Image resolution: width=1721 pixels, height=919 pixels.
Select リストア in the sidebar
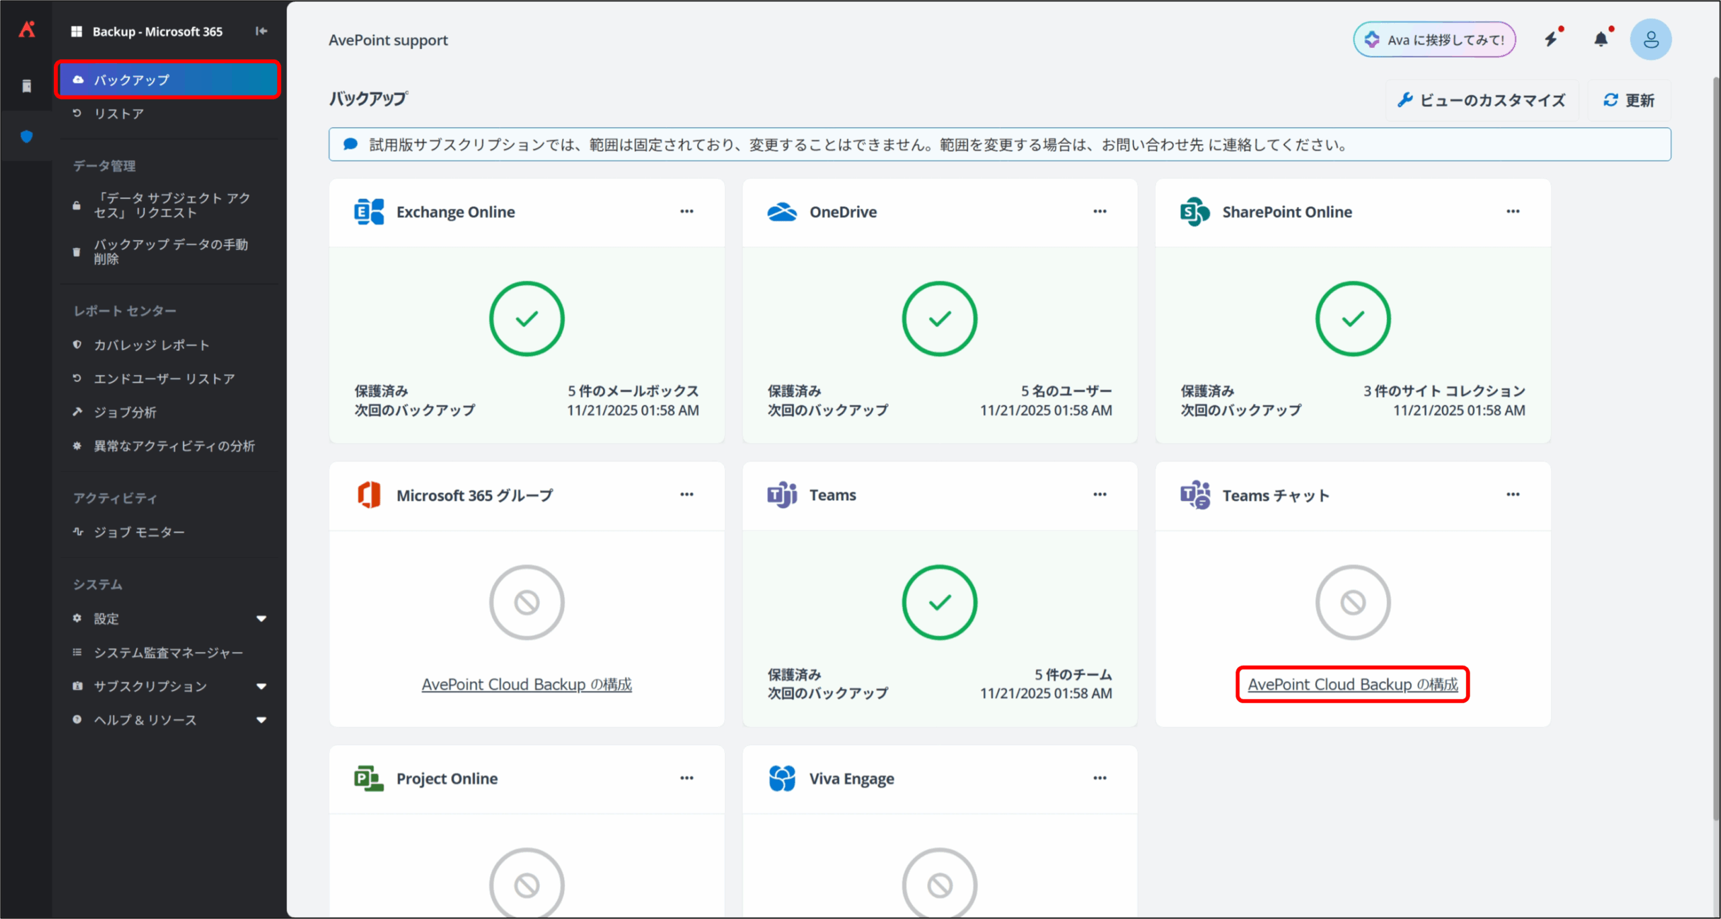tap(119, 114)
